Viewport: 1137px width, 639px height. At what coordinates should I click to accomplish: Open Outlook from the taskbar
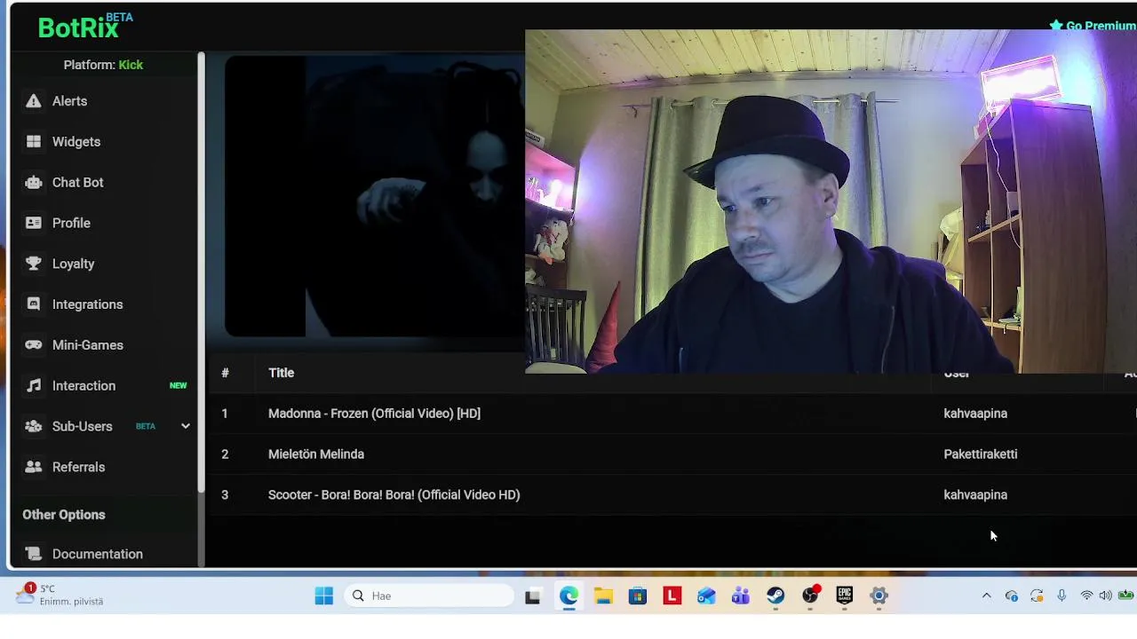(x=706, y=596)
